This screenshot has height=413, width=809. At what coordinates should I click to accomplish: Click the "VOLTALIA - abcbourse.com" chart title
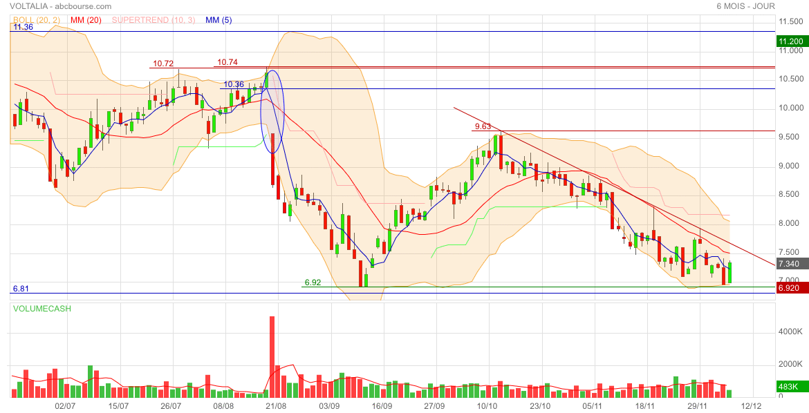point(61,6)
